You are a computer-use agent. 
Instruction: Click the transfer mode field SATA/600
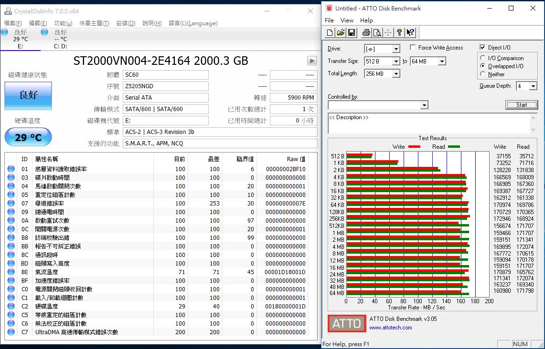click(x=166, y=109)
